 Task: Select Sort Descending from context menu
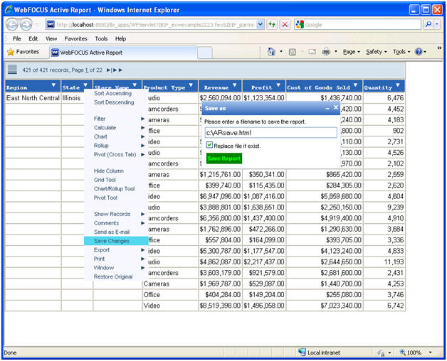tap(114, 102)
